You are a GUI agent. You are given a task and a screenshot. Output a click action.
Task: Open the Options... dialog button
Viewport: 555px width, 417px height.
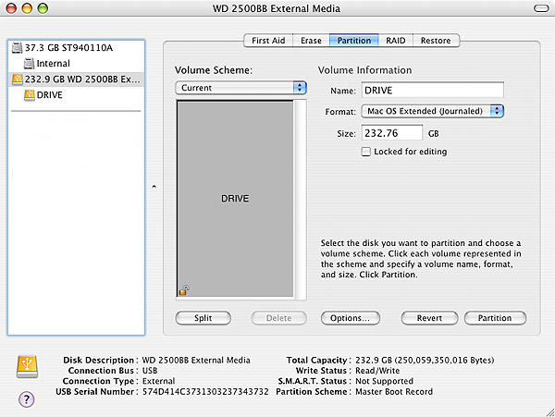pos(350,318)
